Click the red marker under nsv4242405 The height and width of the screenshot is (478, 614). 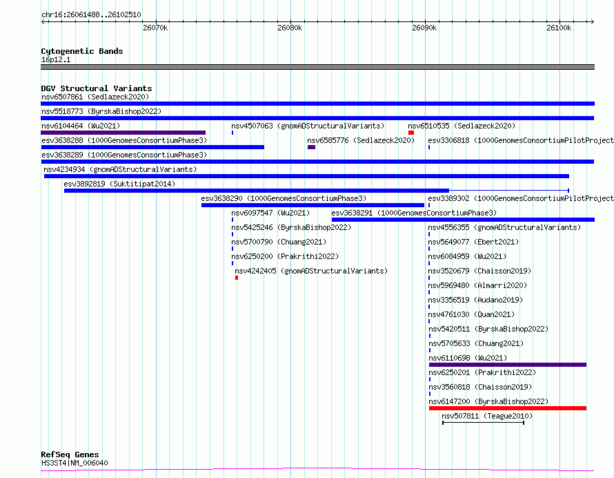click(x=237, y=278)
